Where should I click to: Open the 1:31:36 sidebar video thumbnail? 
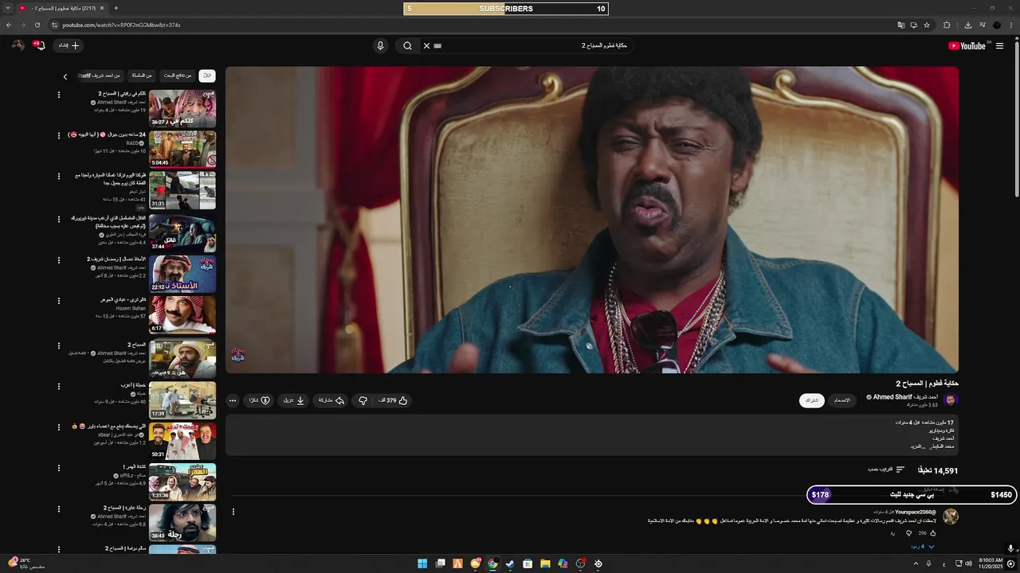pyautogui.click(x=182, y=481)
